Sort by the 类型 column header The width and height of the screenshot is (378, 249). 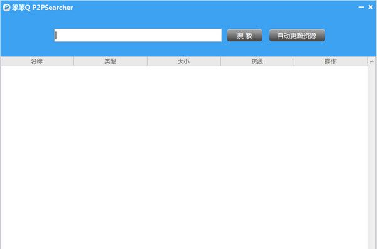[x=111, y=61]
